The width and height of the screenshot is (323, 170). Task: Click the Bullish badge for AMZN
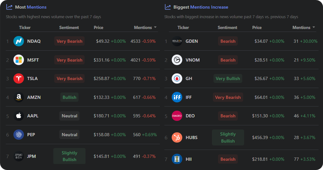tap(70, 97)
